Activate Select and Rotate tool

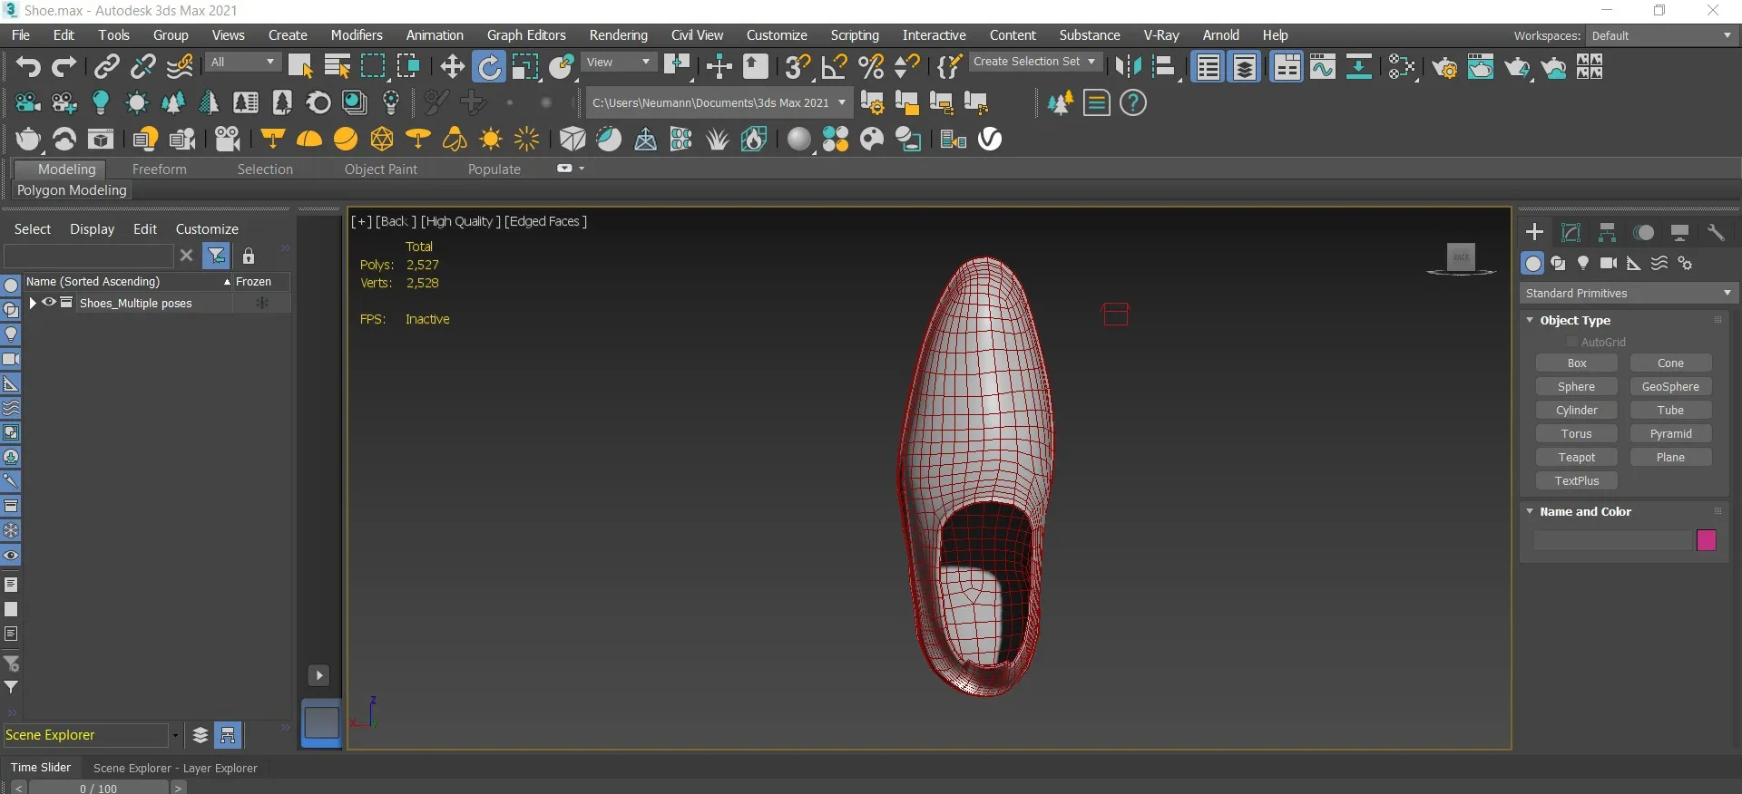coord(489,67)
